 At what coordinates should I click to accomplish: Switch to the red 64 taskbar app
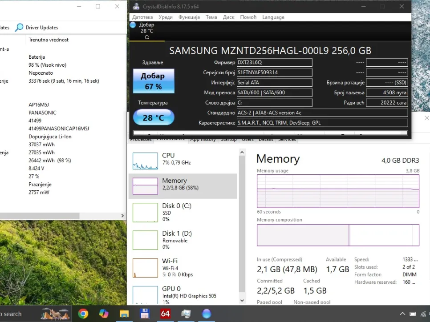pyautogui.click(x=165, y=313)
